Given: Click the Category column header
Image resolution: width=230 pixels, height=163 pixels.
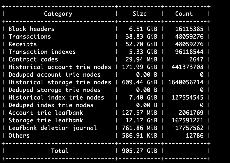Looking at the screenshot, I should 58,14.
